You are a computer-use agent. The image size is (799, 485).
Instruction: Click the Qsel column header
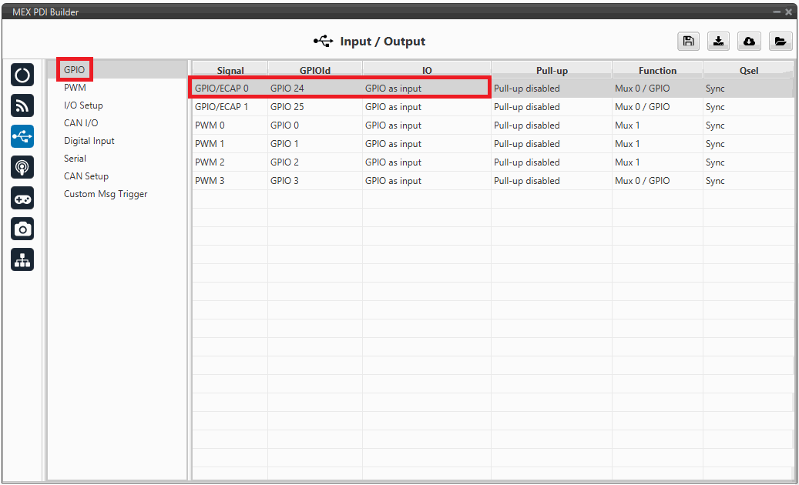point(748,71)
